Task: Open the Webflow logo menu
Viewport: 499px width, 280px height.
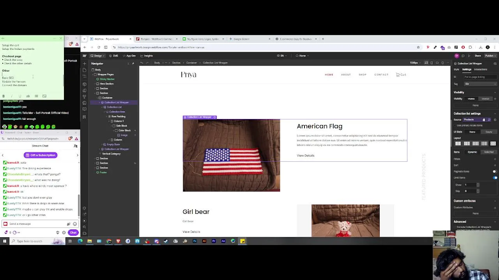Action: pos(85,56)
